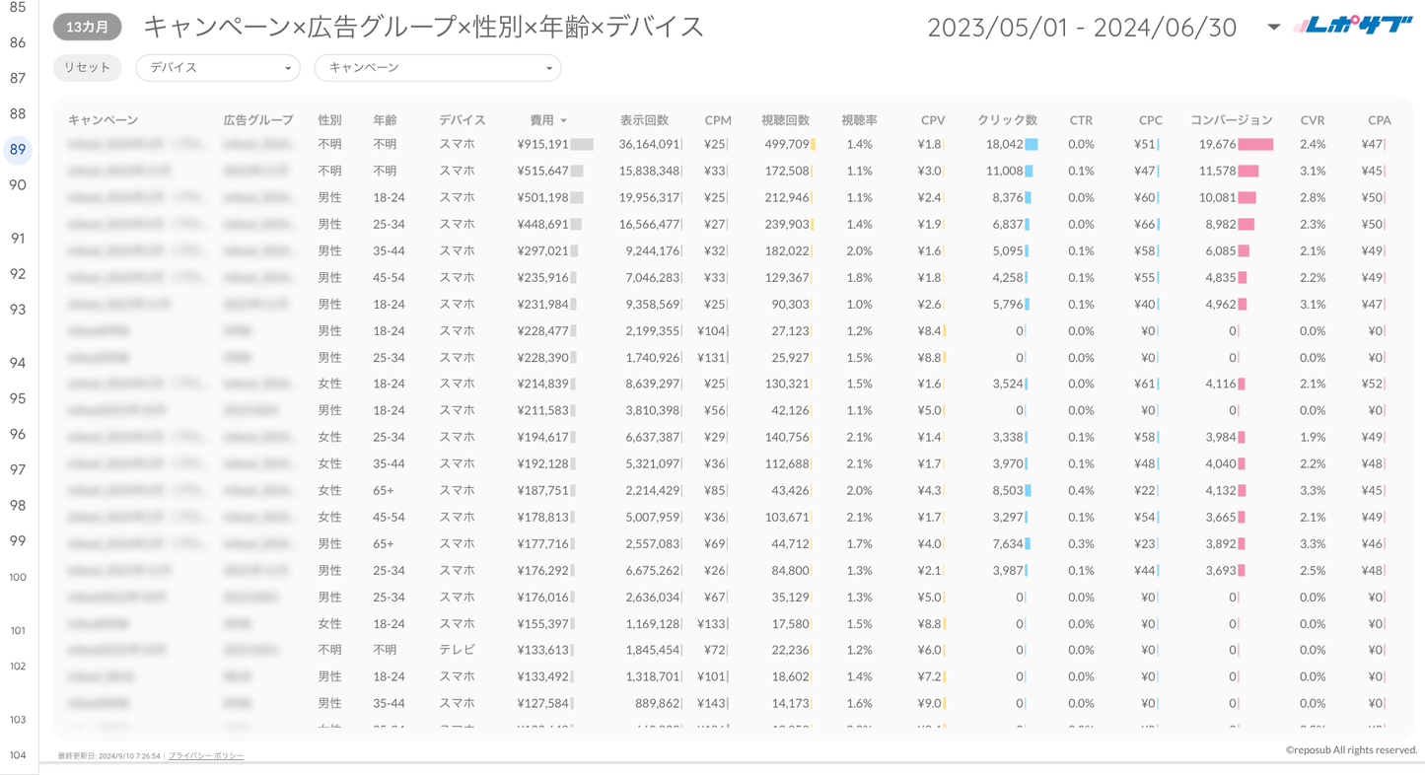This screenshot has width=1425, height=775.
Task: Sort by the CTR column header
Action: coord(1081,120)
